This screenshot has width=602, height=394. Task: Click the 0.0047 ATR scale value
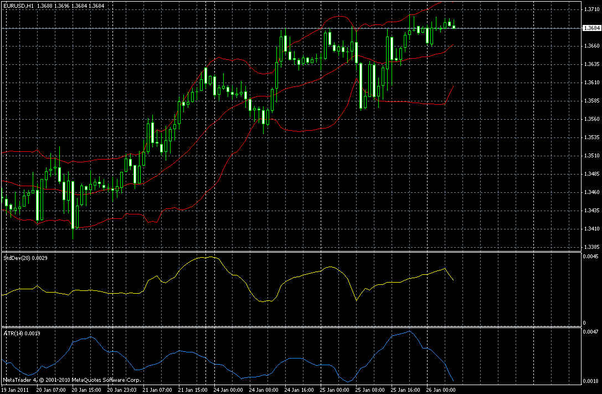tap(590, 331)
